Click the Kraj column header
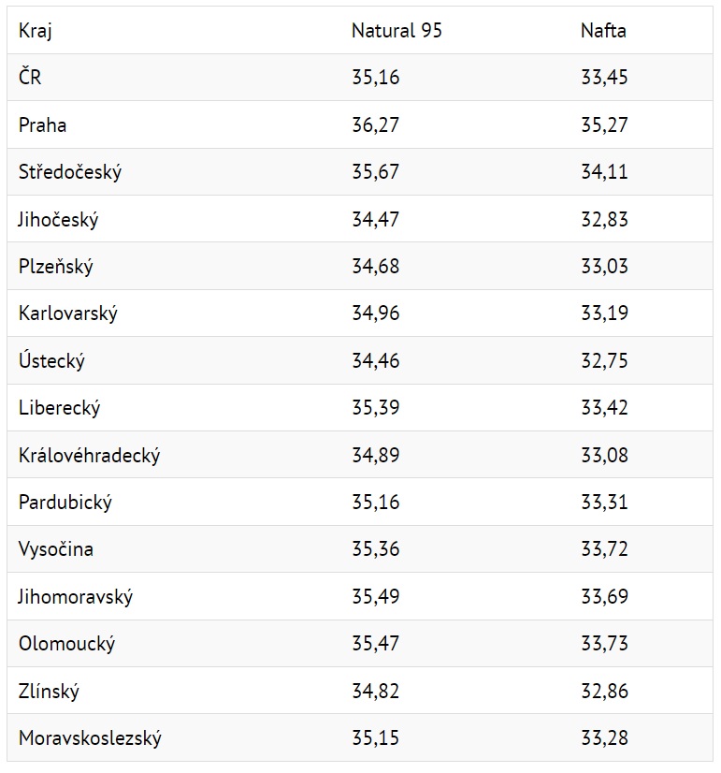The width and height of the screenshot is (721, 773). point(35,31)
